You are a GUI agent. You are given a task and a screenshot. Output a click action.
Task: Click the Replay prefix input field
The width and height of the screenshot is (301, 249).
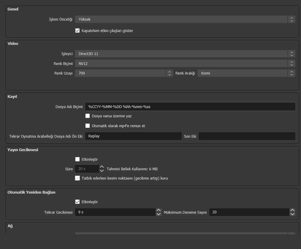(x=133, y=136)
